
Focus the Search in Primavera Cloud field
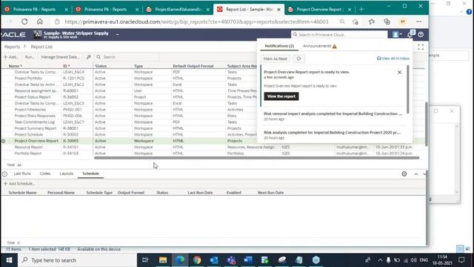tap(339, 35)
